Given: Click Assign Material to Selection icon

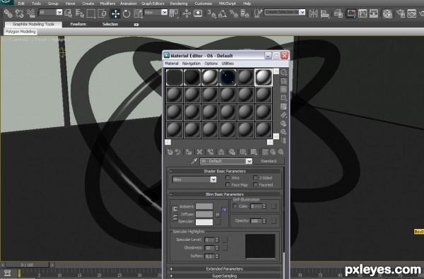Looking at the screenshot, I should (189, 152).
